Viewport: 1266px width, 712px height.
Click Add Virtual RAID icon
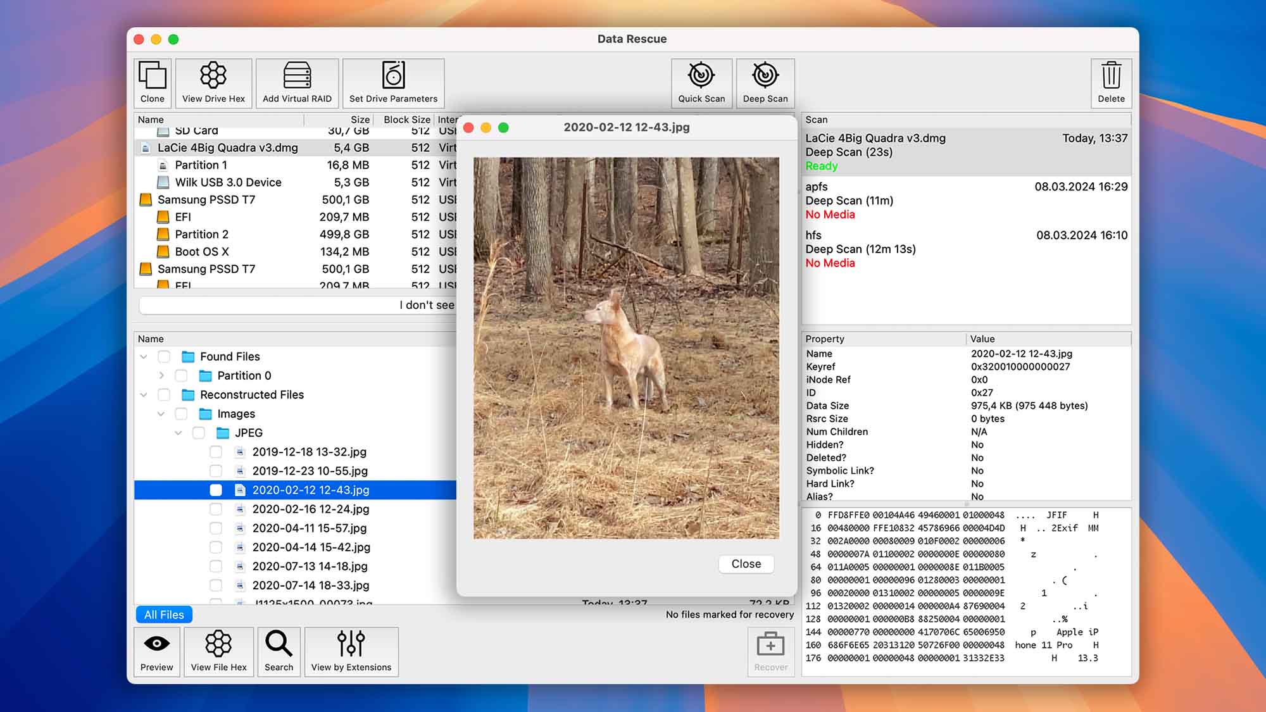point(297,82)
